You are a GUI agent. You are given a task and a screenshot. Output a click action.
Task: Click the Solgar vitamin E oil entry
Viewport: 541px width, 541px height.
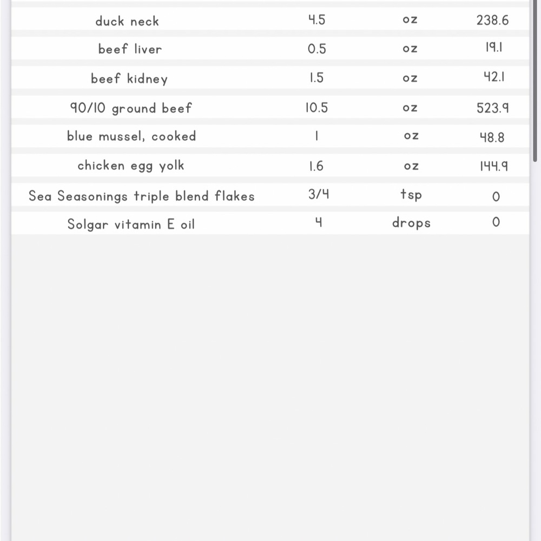(131, 225)
